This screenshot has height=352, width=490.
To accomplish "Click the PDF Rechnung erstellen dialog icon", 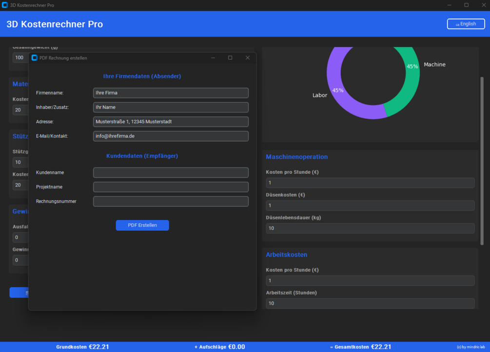I will 35,58.
